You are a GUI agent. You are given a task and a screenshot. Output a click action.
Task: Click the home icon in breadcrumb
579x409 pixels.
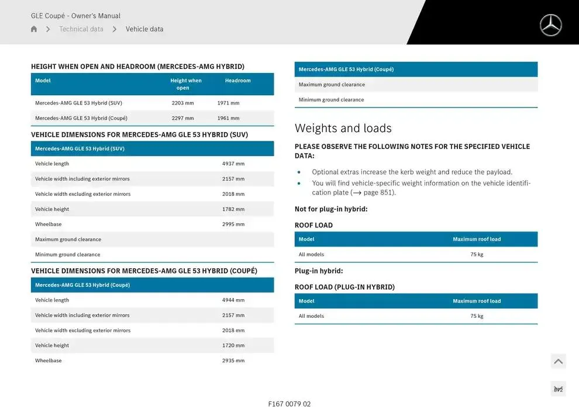point(34,29)
